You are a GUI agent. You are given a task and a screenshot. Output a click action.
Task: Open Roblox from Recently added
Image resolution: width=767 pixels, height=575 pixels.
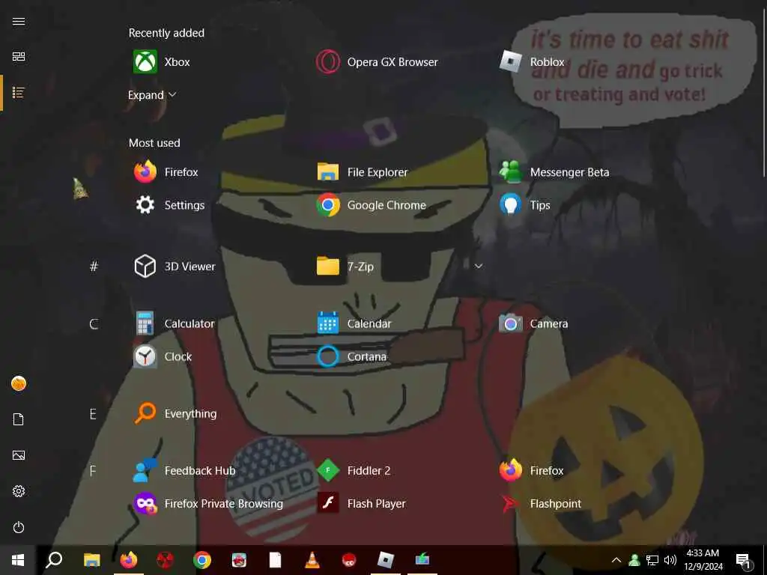[533, 62]
